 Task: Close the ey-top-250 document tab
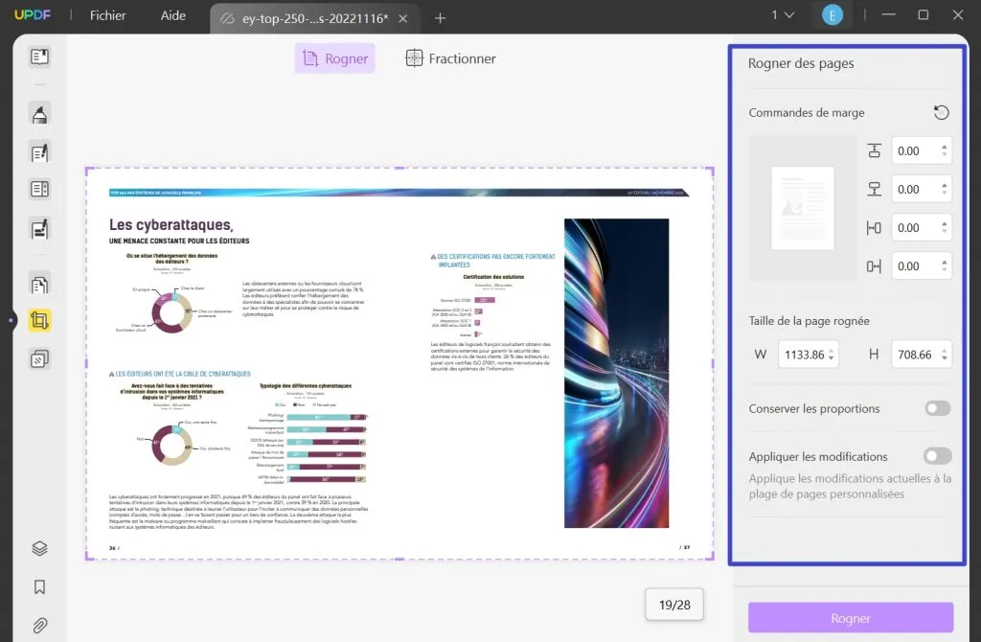click(403, 19)
